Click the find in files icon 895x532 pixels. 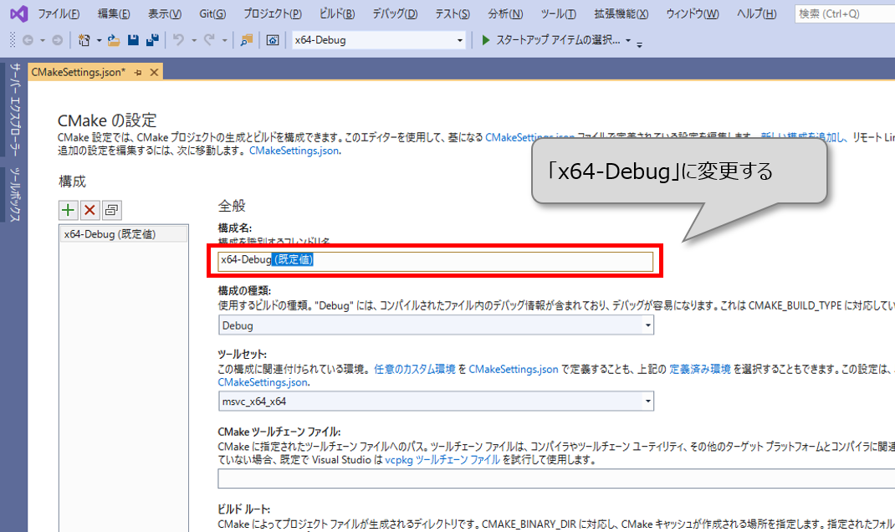247,40
